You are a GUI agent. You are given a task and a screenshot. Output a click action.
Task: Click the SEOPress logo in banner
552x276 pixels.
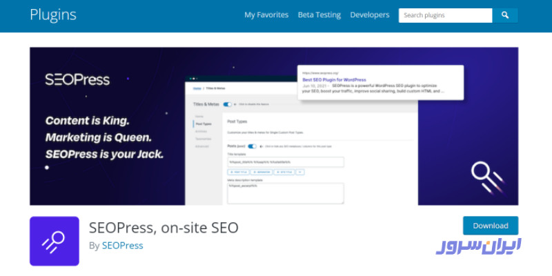[x=77, y=79]
